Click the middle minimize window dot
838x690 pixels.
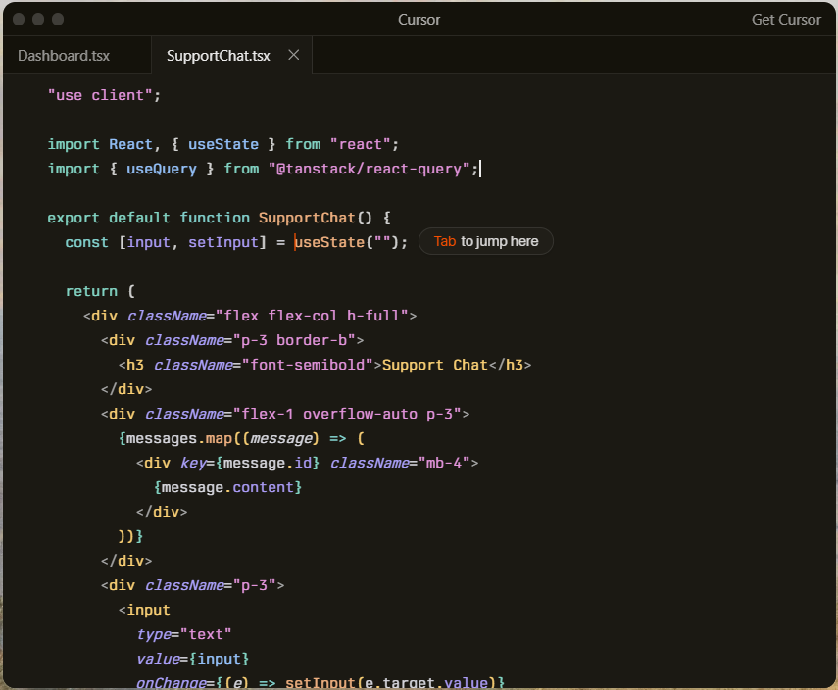(x=38, y=20)
